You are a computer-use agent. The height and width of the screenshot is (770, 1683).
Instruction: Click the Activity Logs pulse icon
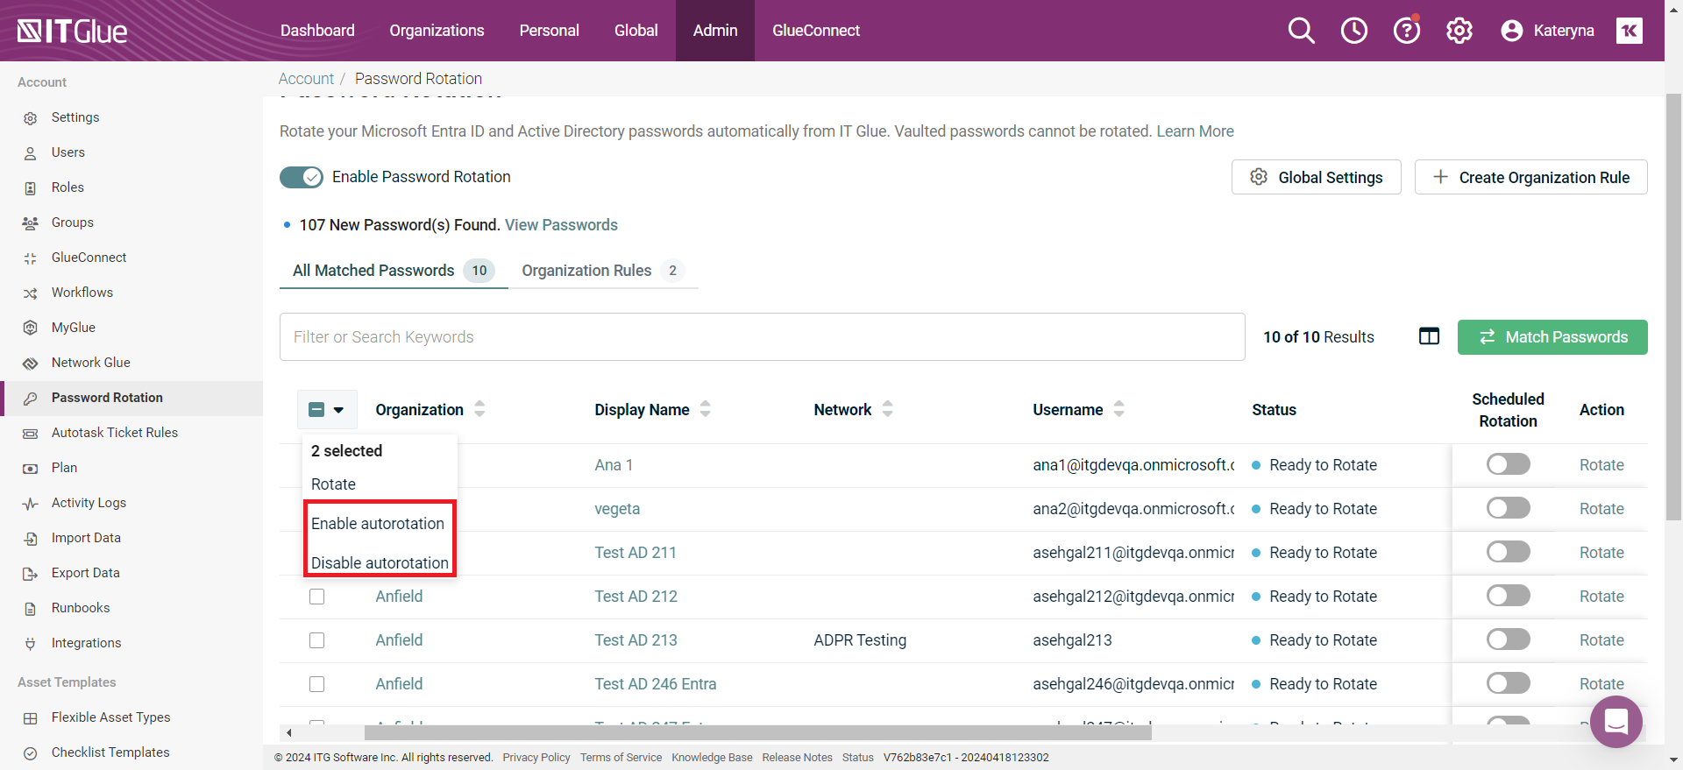(x=31, y=503)
